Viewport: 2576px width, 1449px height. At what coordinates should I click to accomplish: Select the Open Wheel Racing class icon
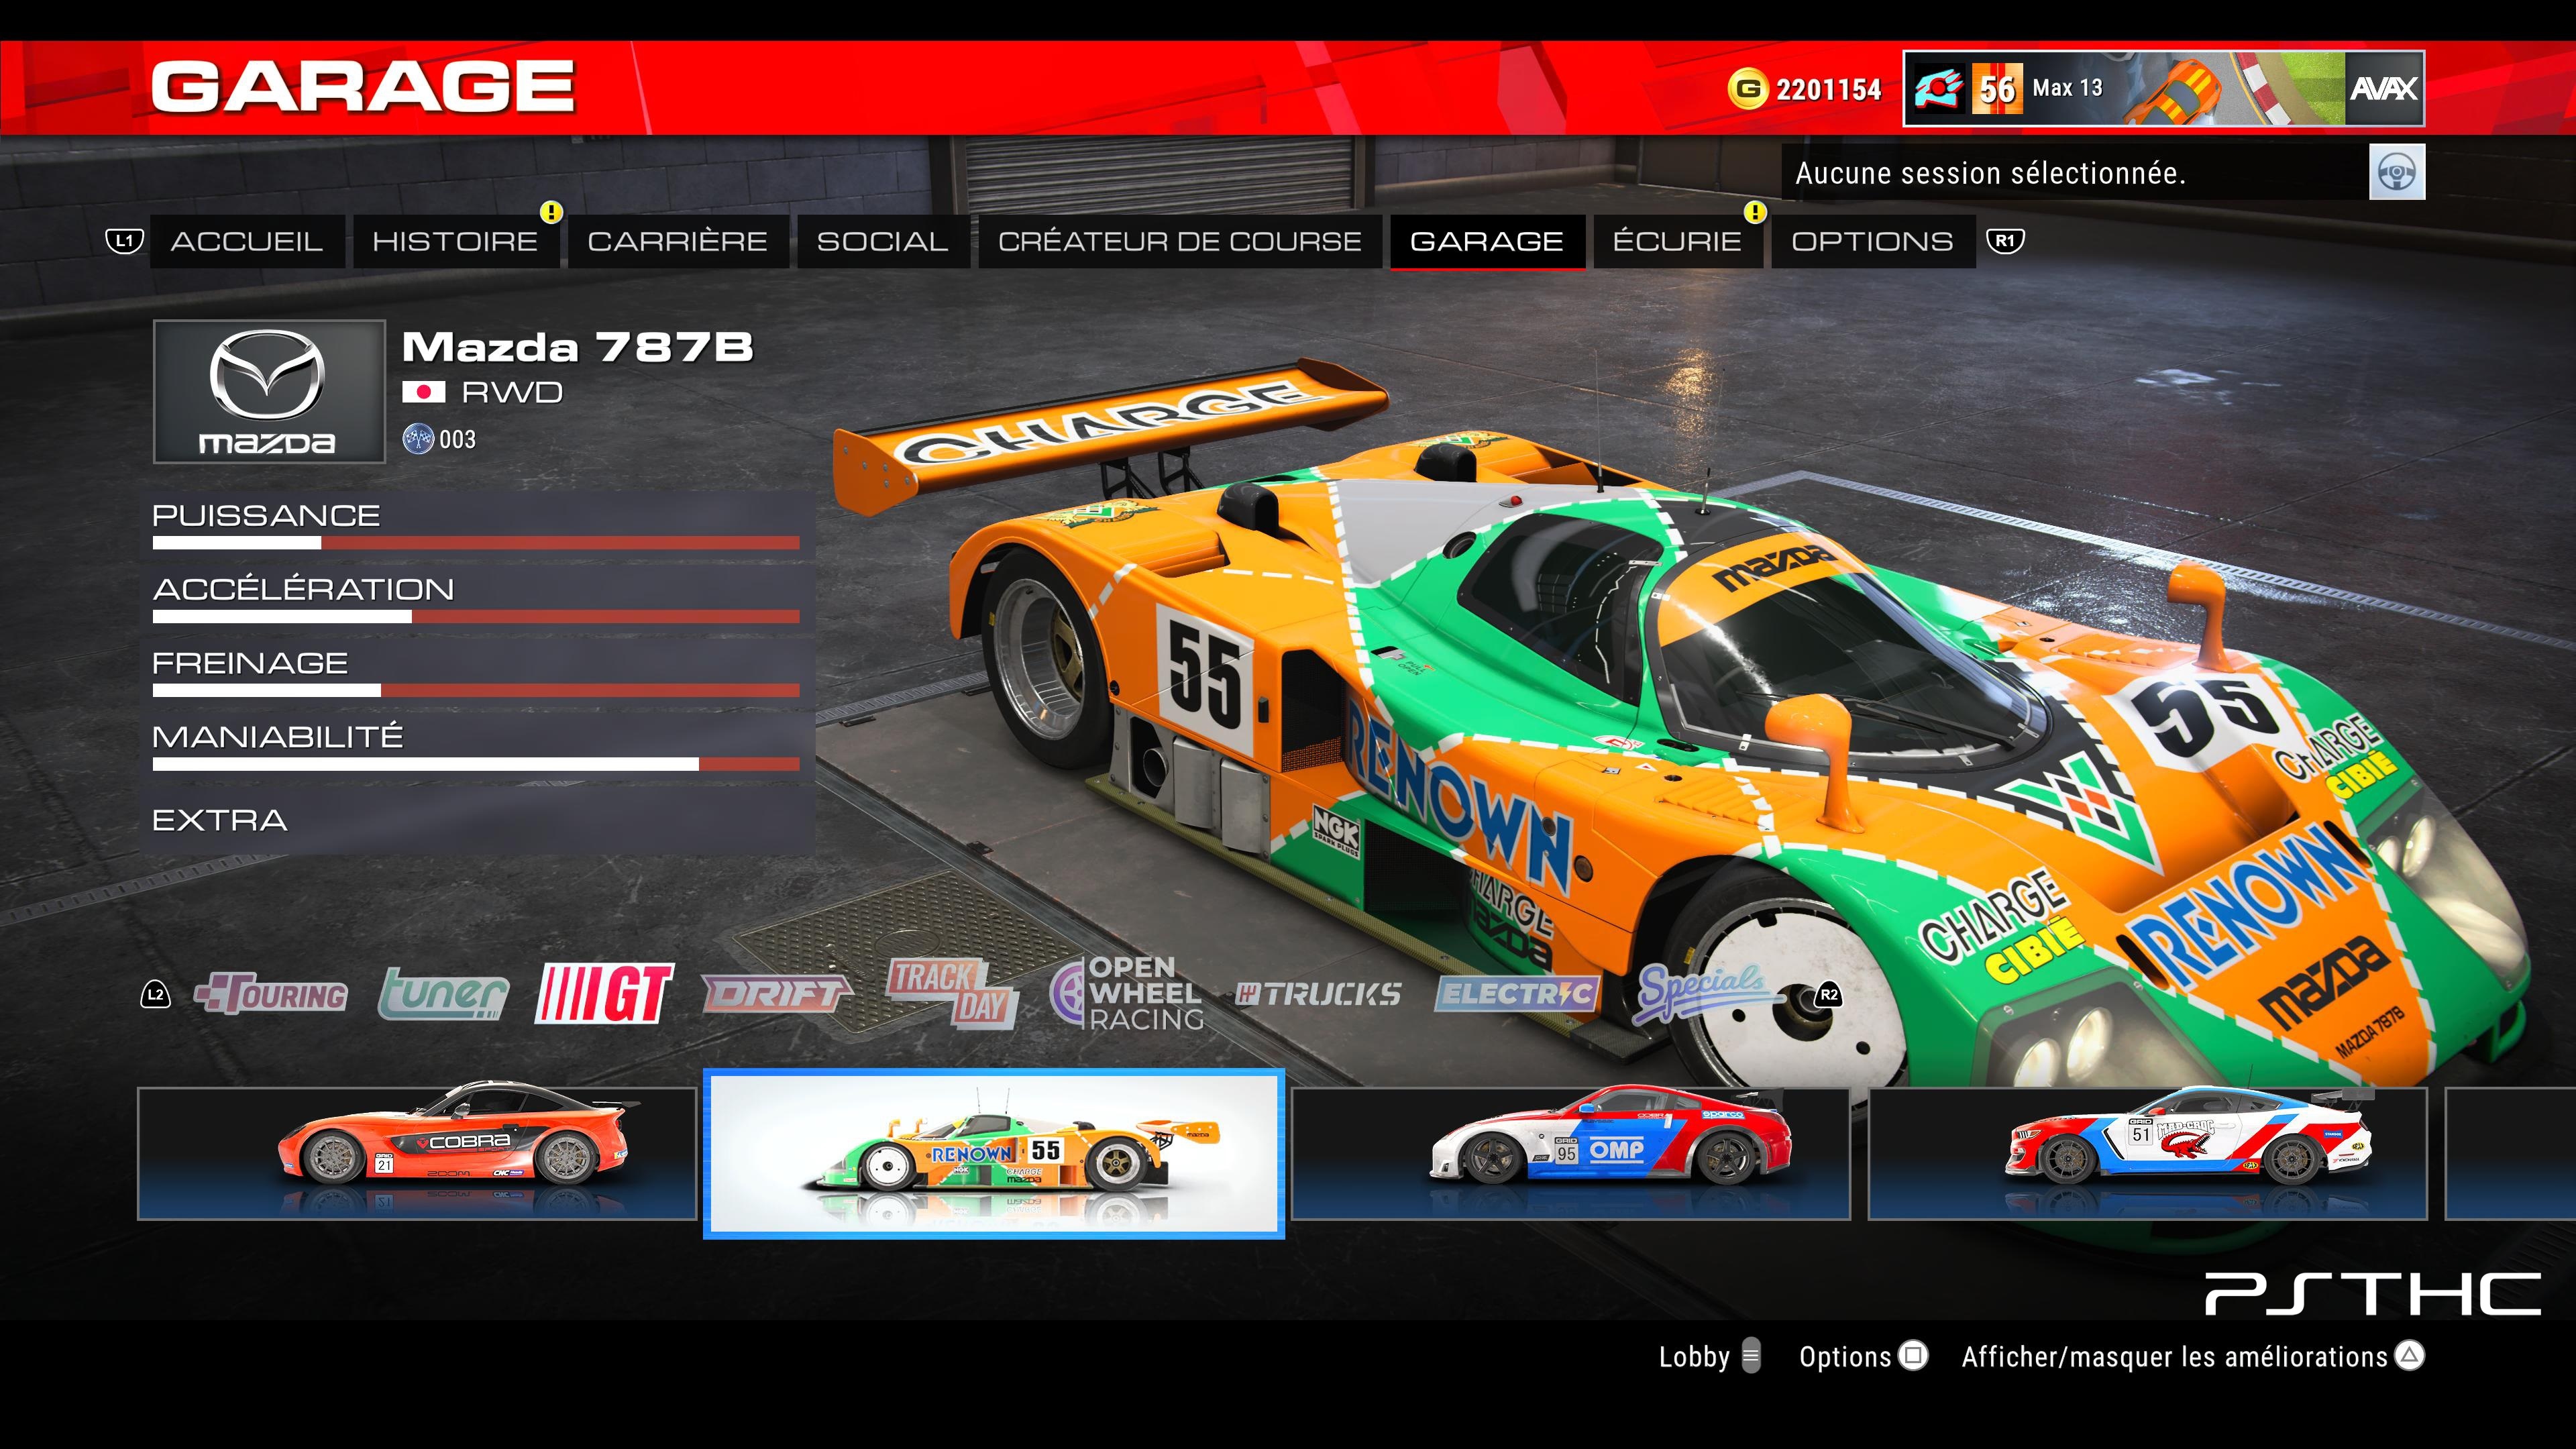coord(1126,994)
